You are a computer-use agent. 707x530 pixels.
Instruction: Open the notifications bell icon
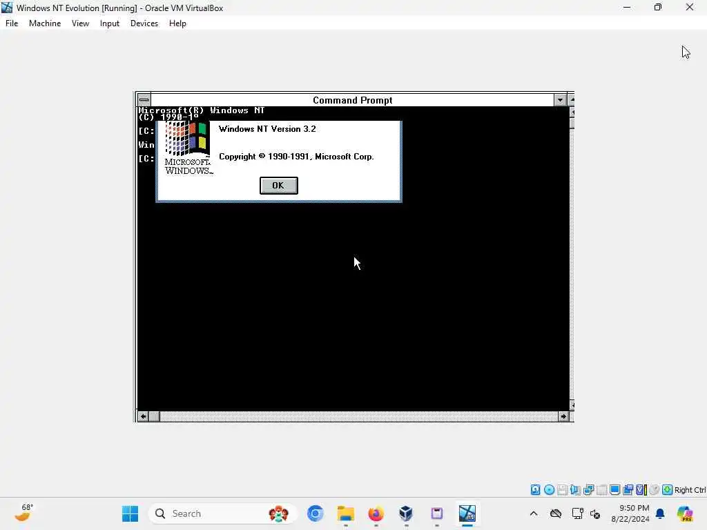pyautogui.click(x=660, y=513)
